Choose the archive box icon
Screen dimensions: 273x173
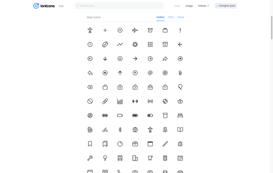click(165, 45)
